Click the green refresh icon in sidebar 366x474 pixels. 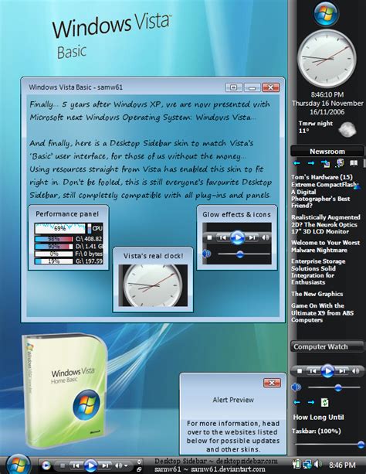click(324, 402)
